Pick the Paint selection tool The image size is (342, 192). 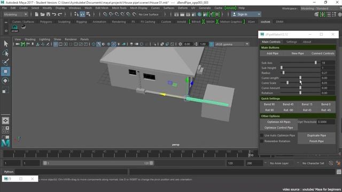[6, 62]
